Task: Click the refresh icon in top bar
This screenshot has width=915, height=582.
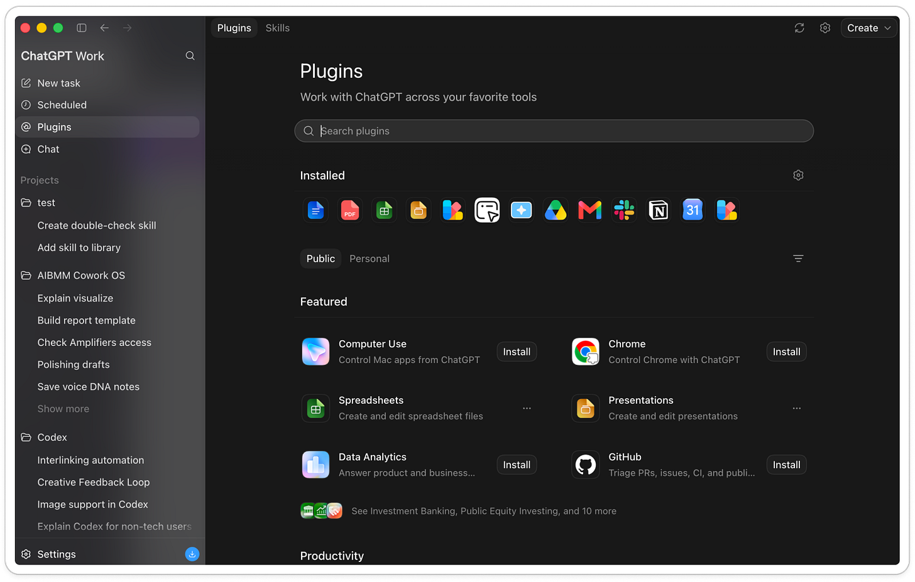Action: (799, 28)
